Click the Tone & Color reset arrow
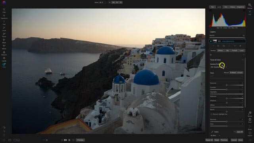The image size is (254, 143). coord(242,60)
